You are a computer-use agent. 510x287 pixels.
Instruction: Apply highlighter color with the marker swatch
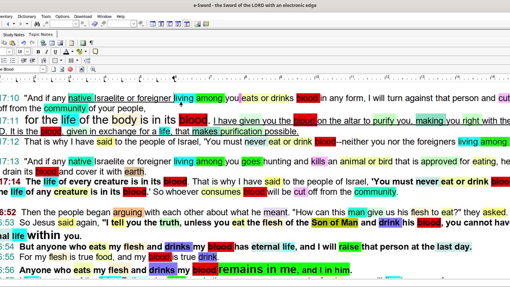pyautogui.click(x=79, y=52)
